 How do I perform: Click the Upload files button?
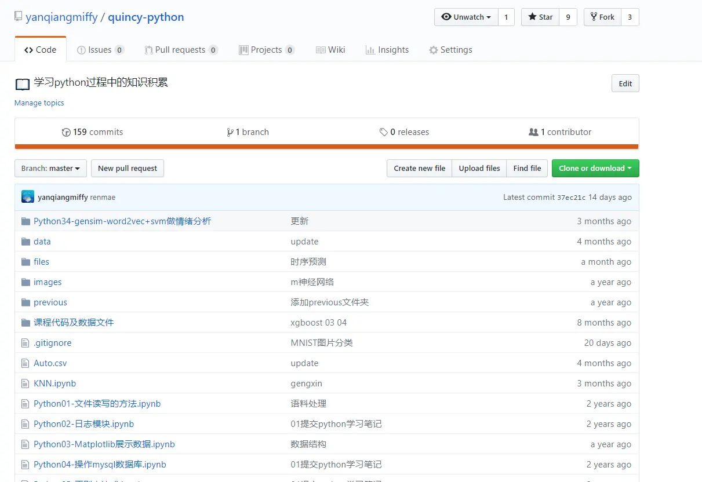479,168
